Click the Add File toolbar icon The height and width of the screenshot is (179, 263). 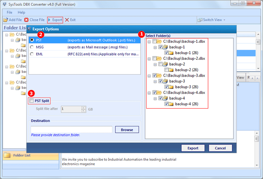pyautogui.click(x=6, y=20)
